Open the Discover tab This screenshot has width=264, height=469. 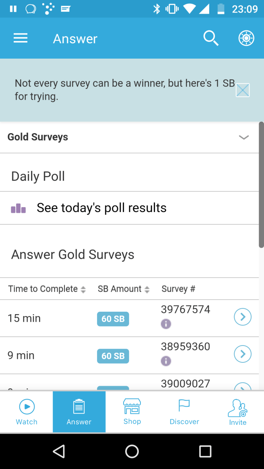click(x=184, y=412)
